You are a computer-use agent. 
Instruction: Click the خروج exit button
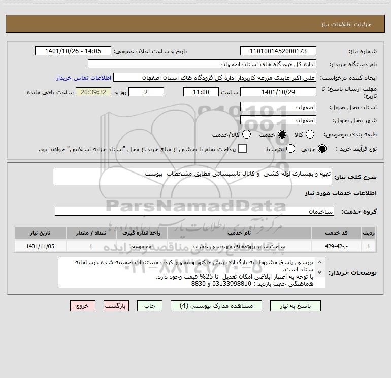(x=83, y=306)
